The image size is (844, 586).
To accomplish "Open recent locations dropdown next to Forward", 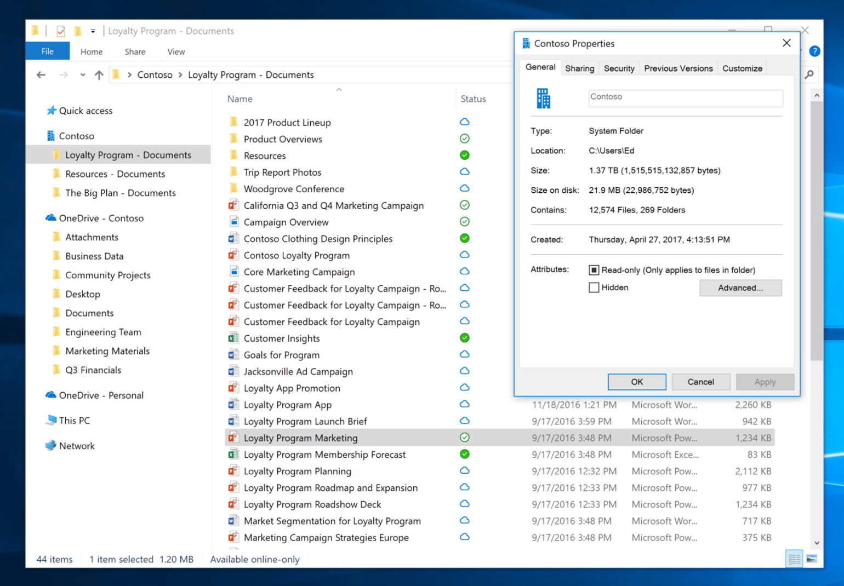I will pos(82,75).
